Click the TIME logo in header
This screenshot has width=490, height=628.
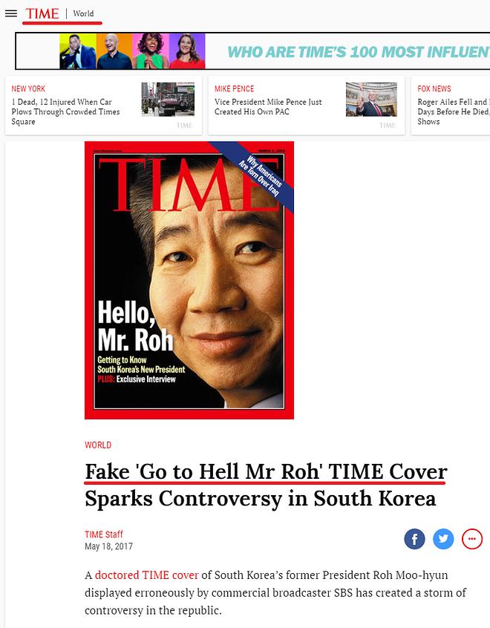42,13
